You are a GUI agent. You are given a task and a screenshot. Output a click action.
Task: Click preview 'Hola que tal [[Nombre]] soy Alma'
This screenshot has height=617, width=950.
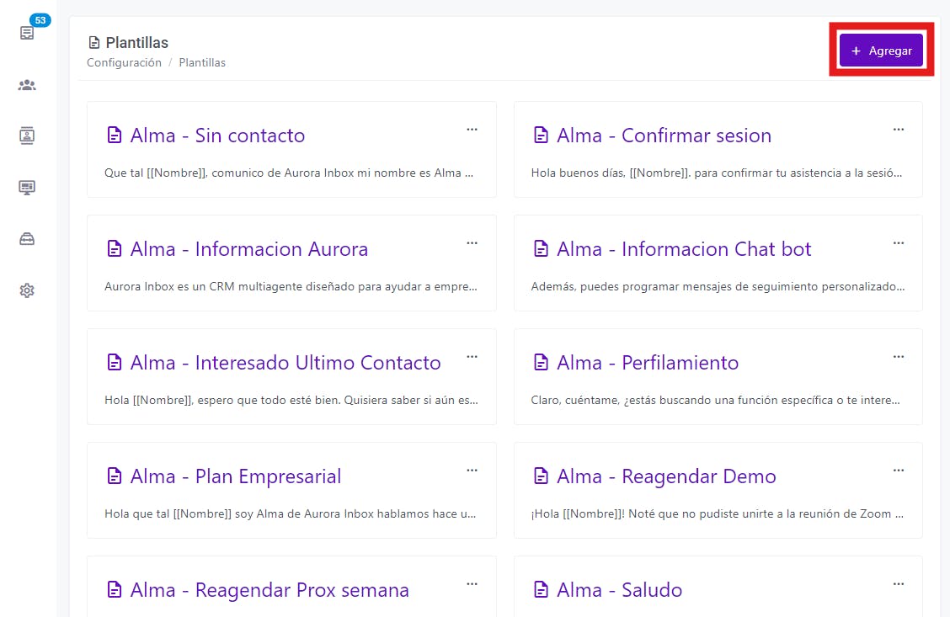click(x=291, y=514)
